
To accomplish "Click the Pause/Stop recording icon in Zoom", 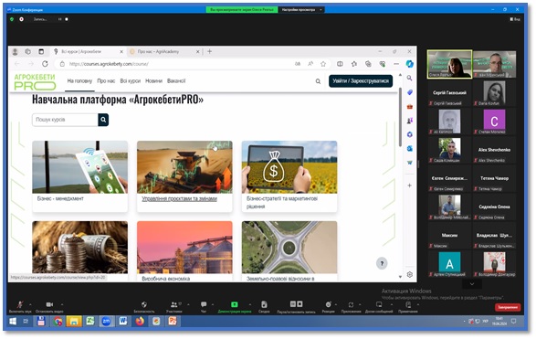I will pyautogui.click(x=297, y=303).
